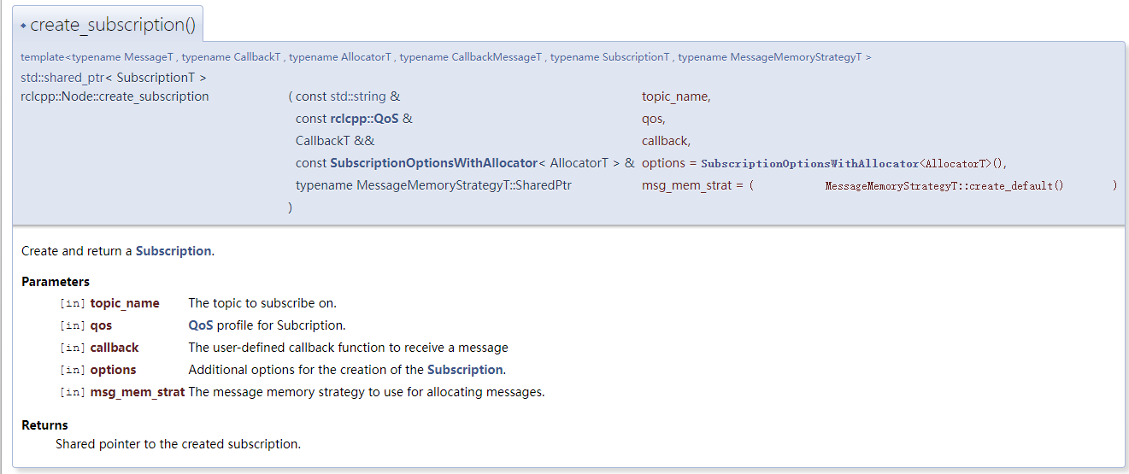
Task: Follow the QoS link in qos parameter description
Action: tap(201, 325)
